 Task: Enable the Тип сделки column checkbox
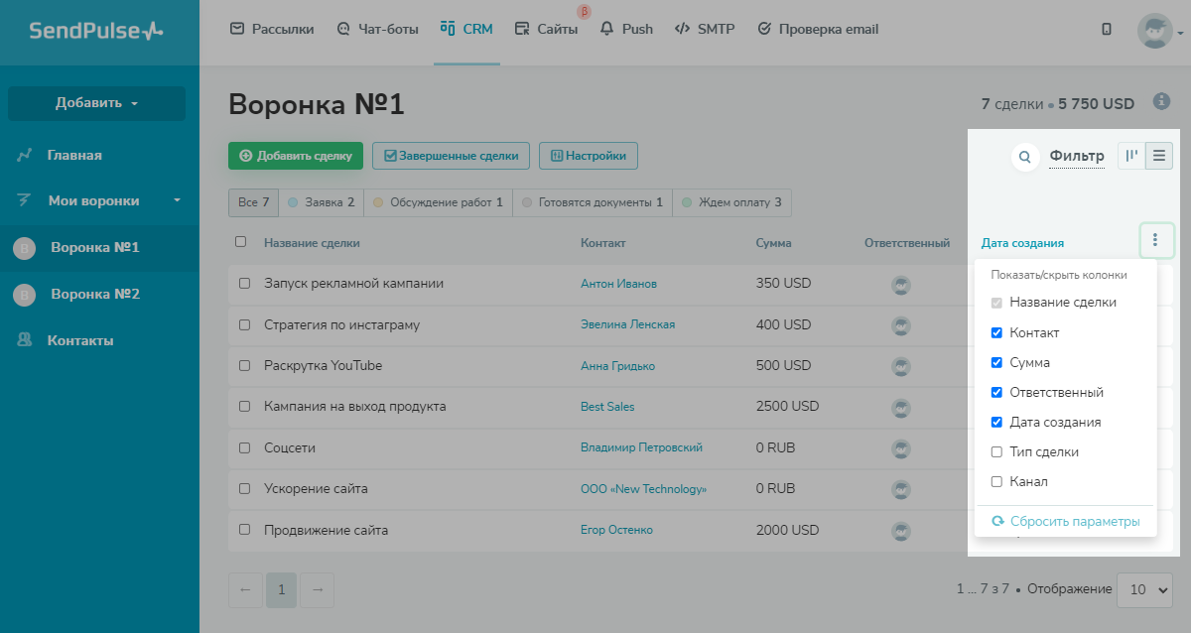pos(996,452)
